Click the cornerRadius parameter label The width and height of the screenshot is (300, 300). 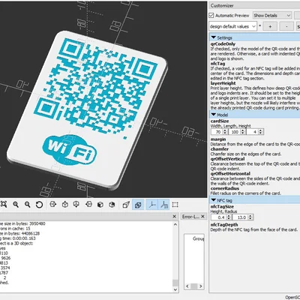pyautogui.click(x=225, y=188)
